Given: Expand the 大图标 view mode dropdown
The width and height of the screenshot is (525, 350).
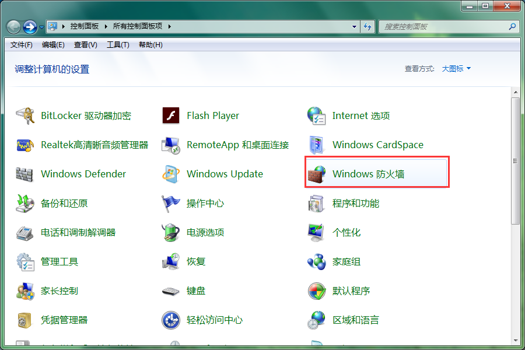Looking at the screenshot, I should [456, 69].
